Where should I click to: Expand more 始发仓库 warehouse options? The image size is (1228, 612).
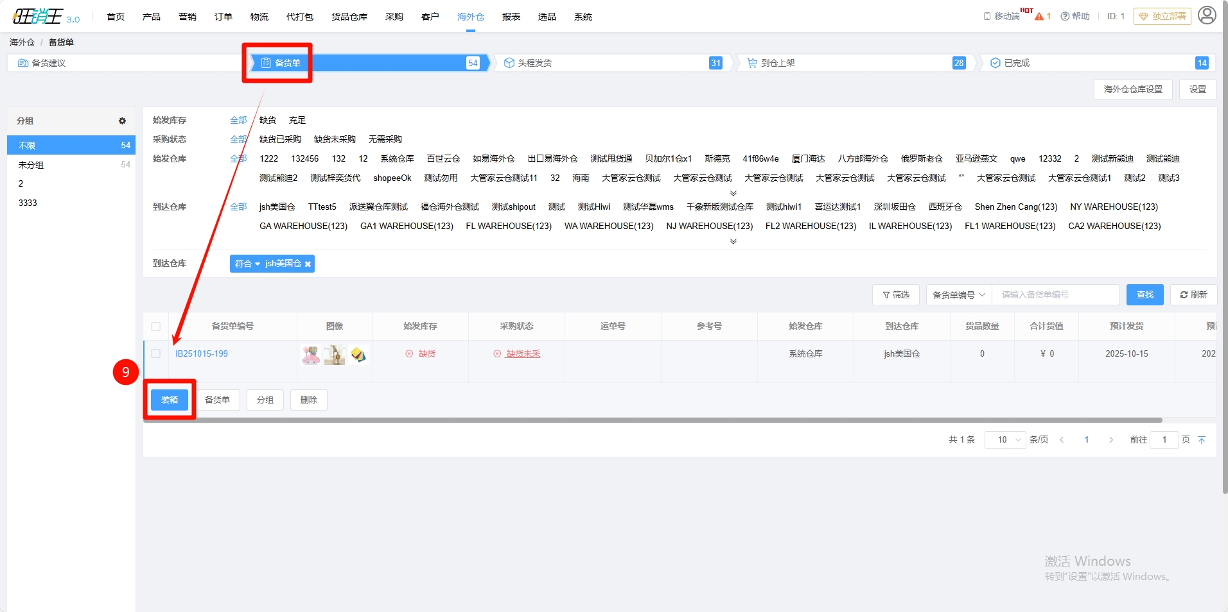[x=733, y=193]
